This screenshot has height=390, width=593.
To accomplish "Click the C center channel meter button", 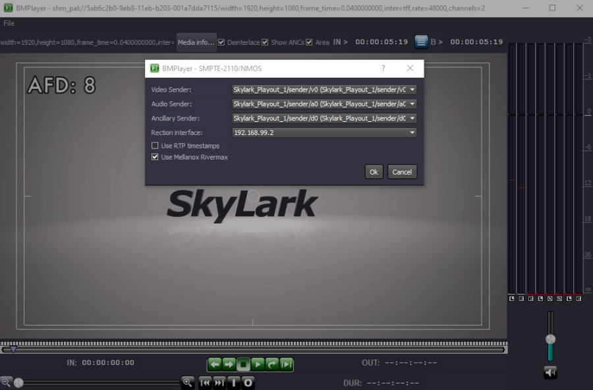I will pyautogui.click(x=550, y=299).
